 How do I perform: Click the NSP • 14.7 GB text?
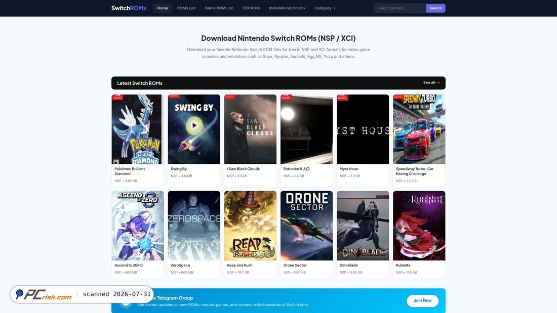238,273
